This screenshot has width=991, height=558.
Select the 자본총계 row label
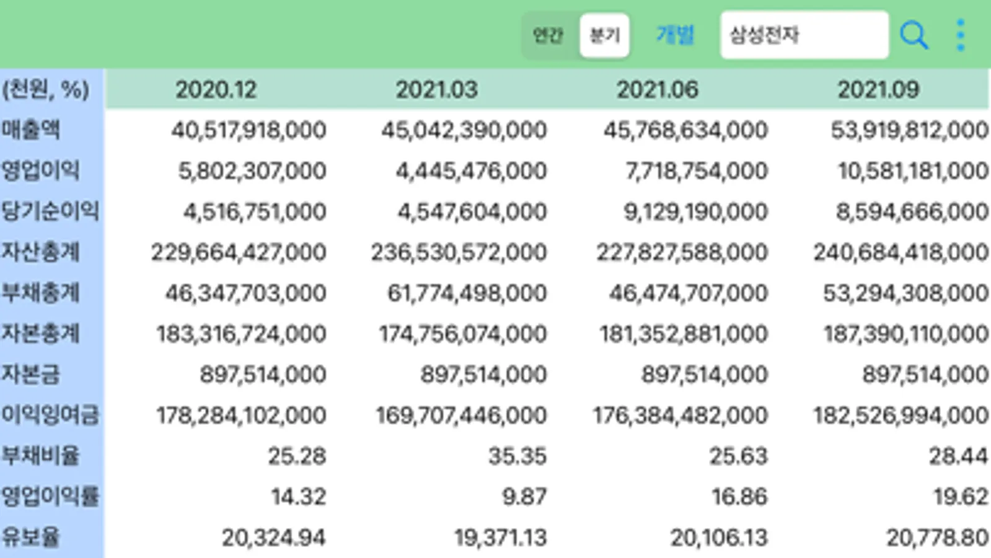point(40,334)
